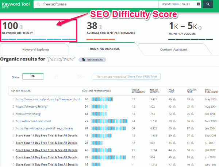The width and height of the screenshot is (219, 167).
Task: Click the Informational intent badge
Action: coord(92,60)
